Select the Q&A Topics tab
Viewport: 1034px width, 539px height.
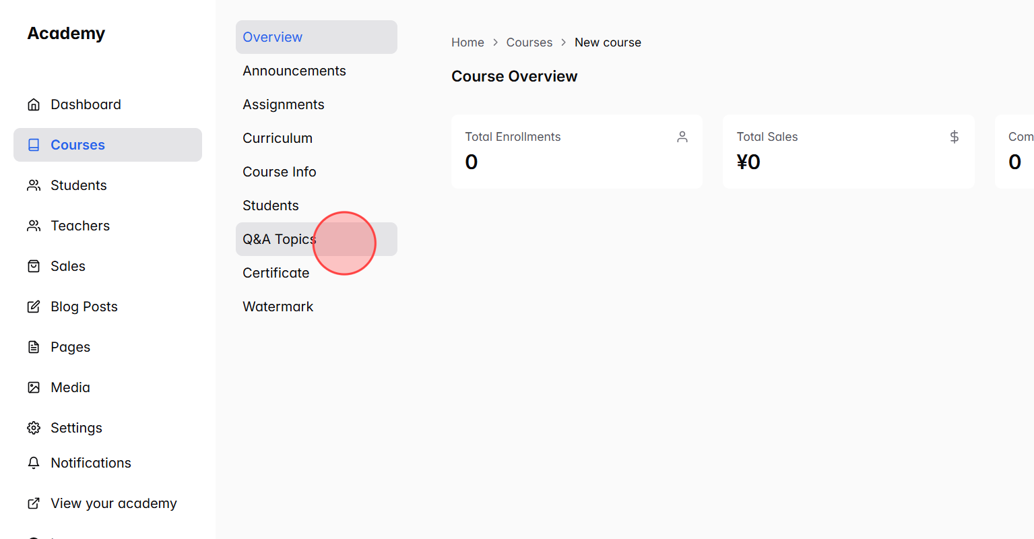[x=279, y=239]
